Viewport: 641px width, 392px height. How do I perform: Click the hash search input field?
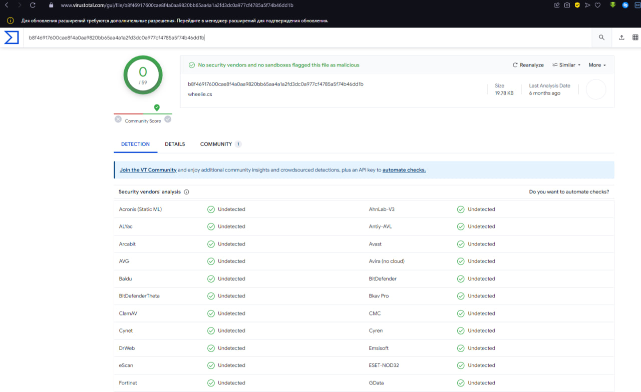pyautogui.click(x=308, y=37)
